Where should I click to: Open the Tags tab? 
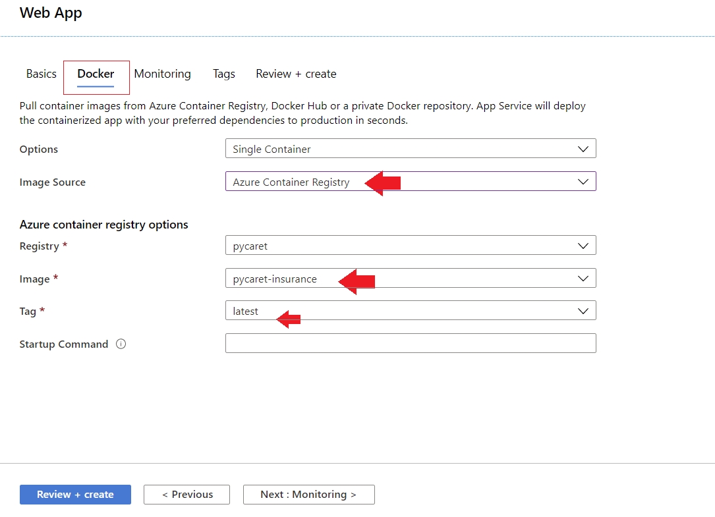tap(223, 74)
